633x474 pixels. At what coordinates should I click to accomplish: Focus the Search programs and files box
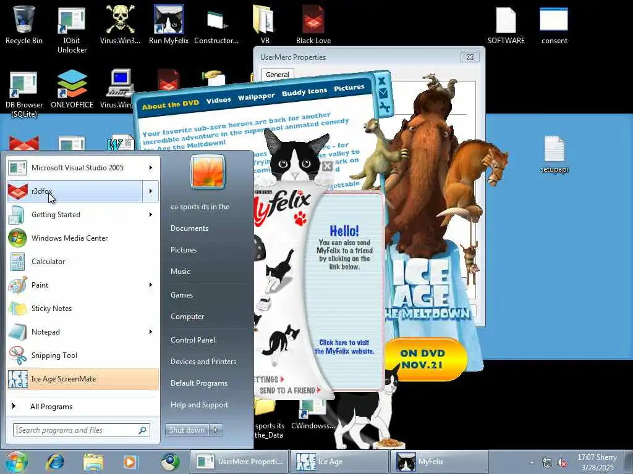82,430
